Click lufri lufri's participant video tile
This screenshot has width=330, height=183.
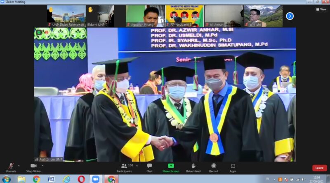pos(263,16)
